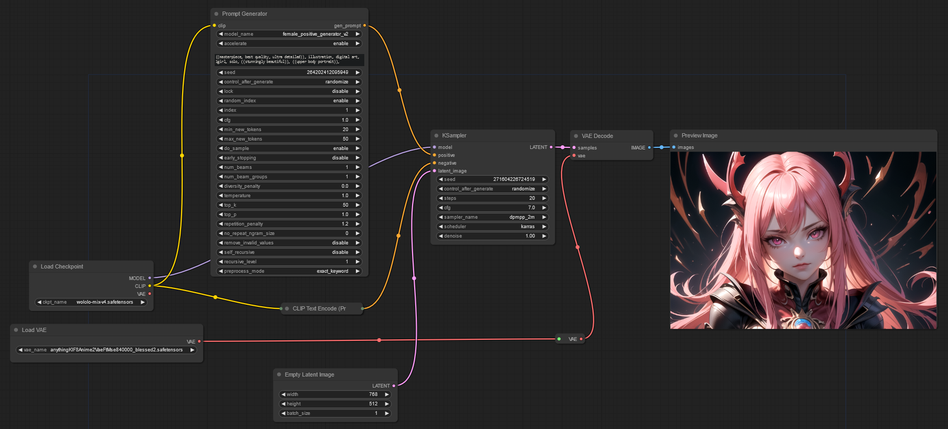Collapse the Preview Image node via its title dot

[676, 135]
